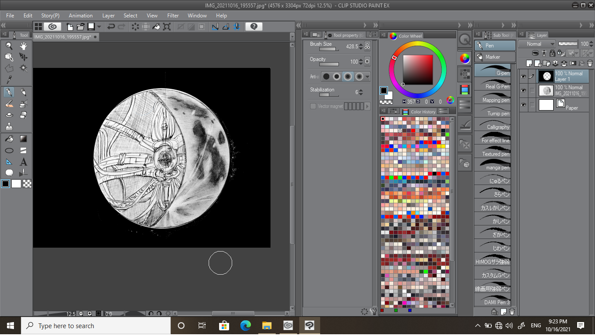Screen dimensions: 595x336
Task: Select the Ruler tool
Action: 9,161
